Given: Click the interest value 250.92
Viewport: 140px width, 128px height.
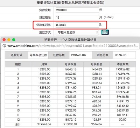Looking at the screenshot, I should tap(97, 115).
